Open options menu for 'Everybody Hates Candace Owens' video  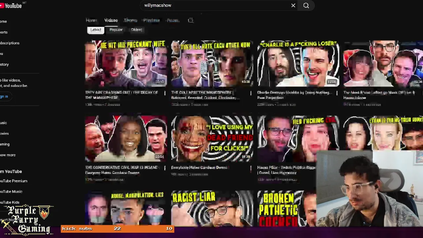point(251,168)
